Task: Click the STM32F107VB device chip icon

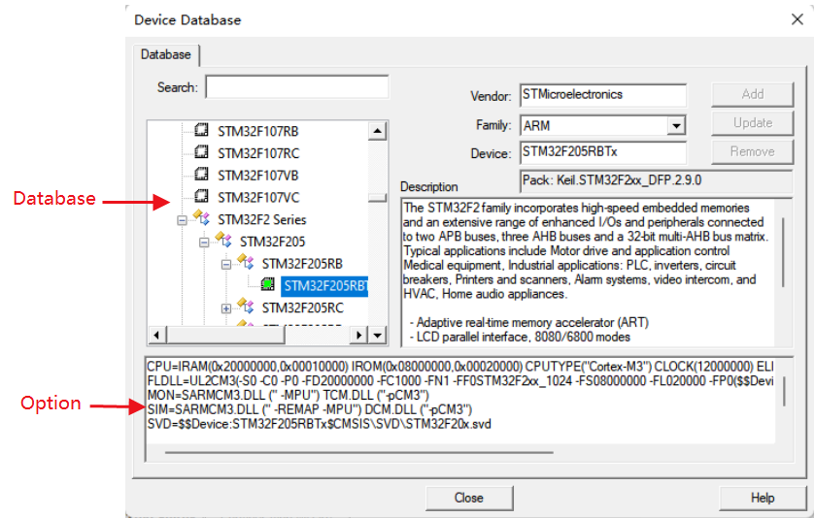Action: (201, 174)
